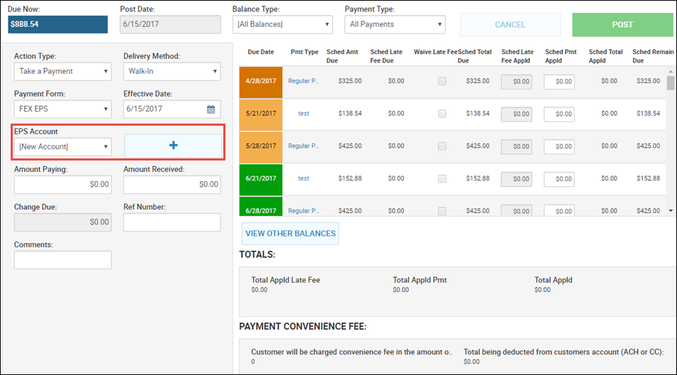The image size is (677, 375).
Task: Click Sched Pmt Appld field for 6/21/2017
Action: pos(559,179)
